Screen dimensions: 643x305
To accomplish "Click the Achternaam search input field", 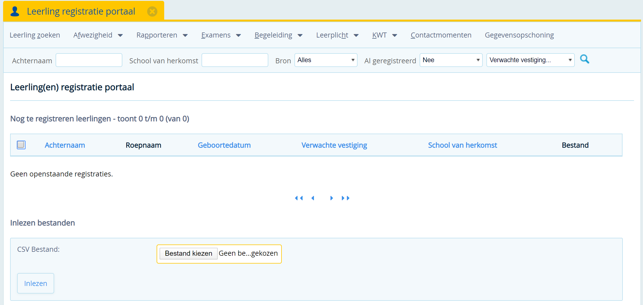I will tap(89, 60).
